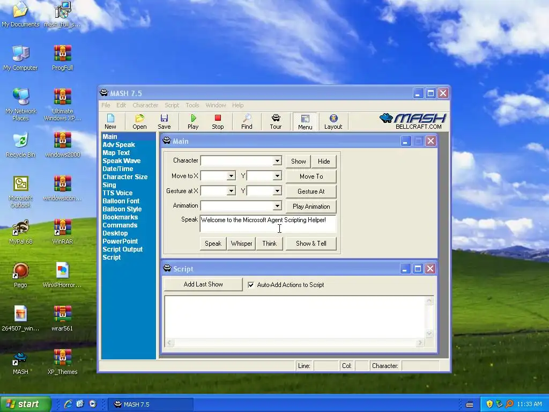Halt playback with the Stop toolbar icon
This screenshot has width=549, height=412.
click(x=218, y=121)
